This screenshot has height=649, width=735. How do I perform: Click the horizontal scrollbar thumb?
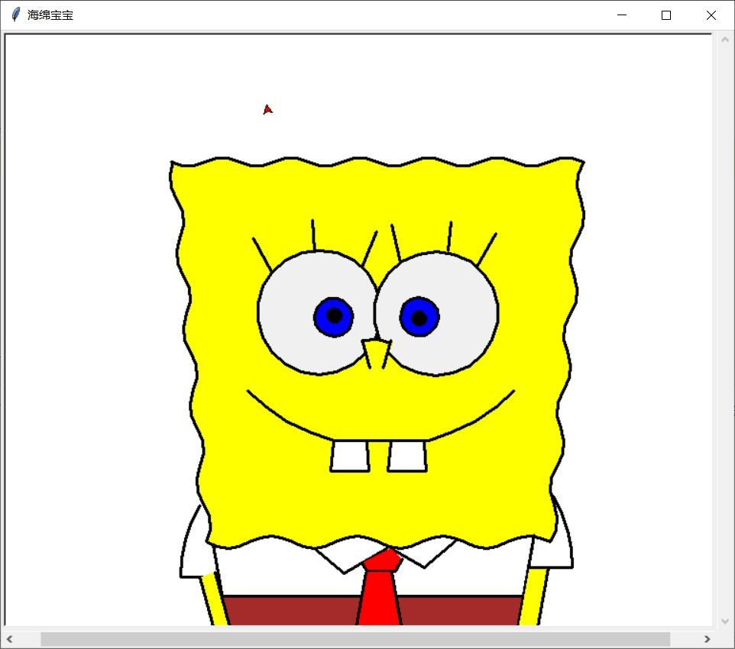tap(355, 638)
